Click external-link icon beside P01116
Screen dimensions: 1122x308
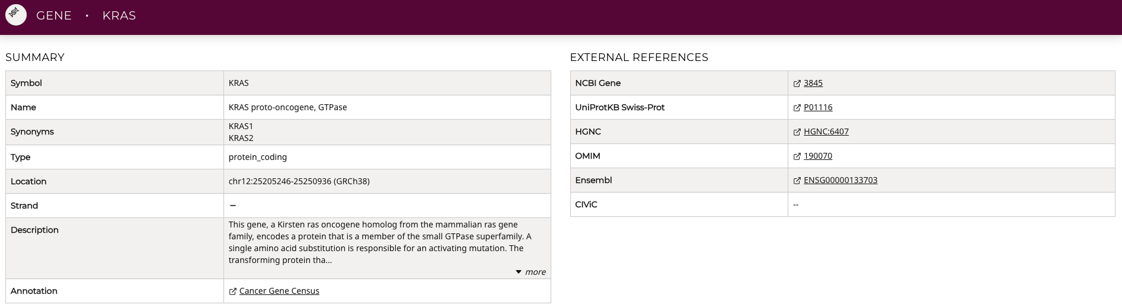pyautogui.click(x=797, y=108)
